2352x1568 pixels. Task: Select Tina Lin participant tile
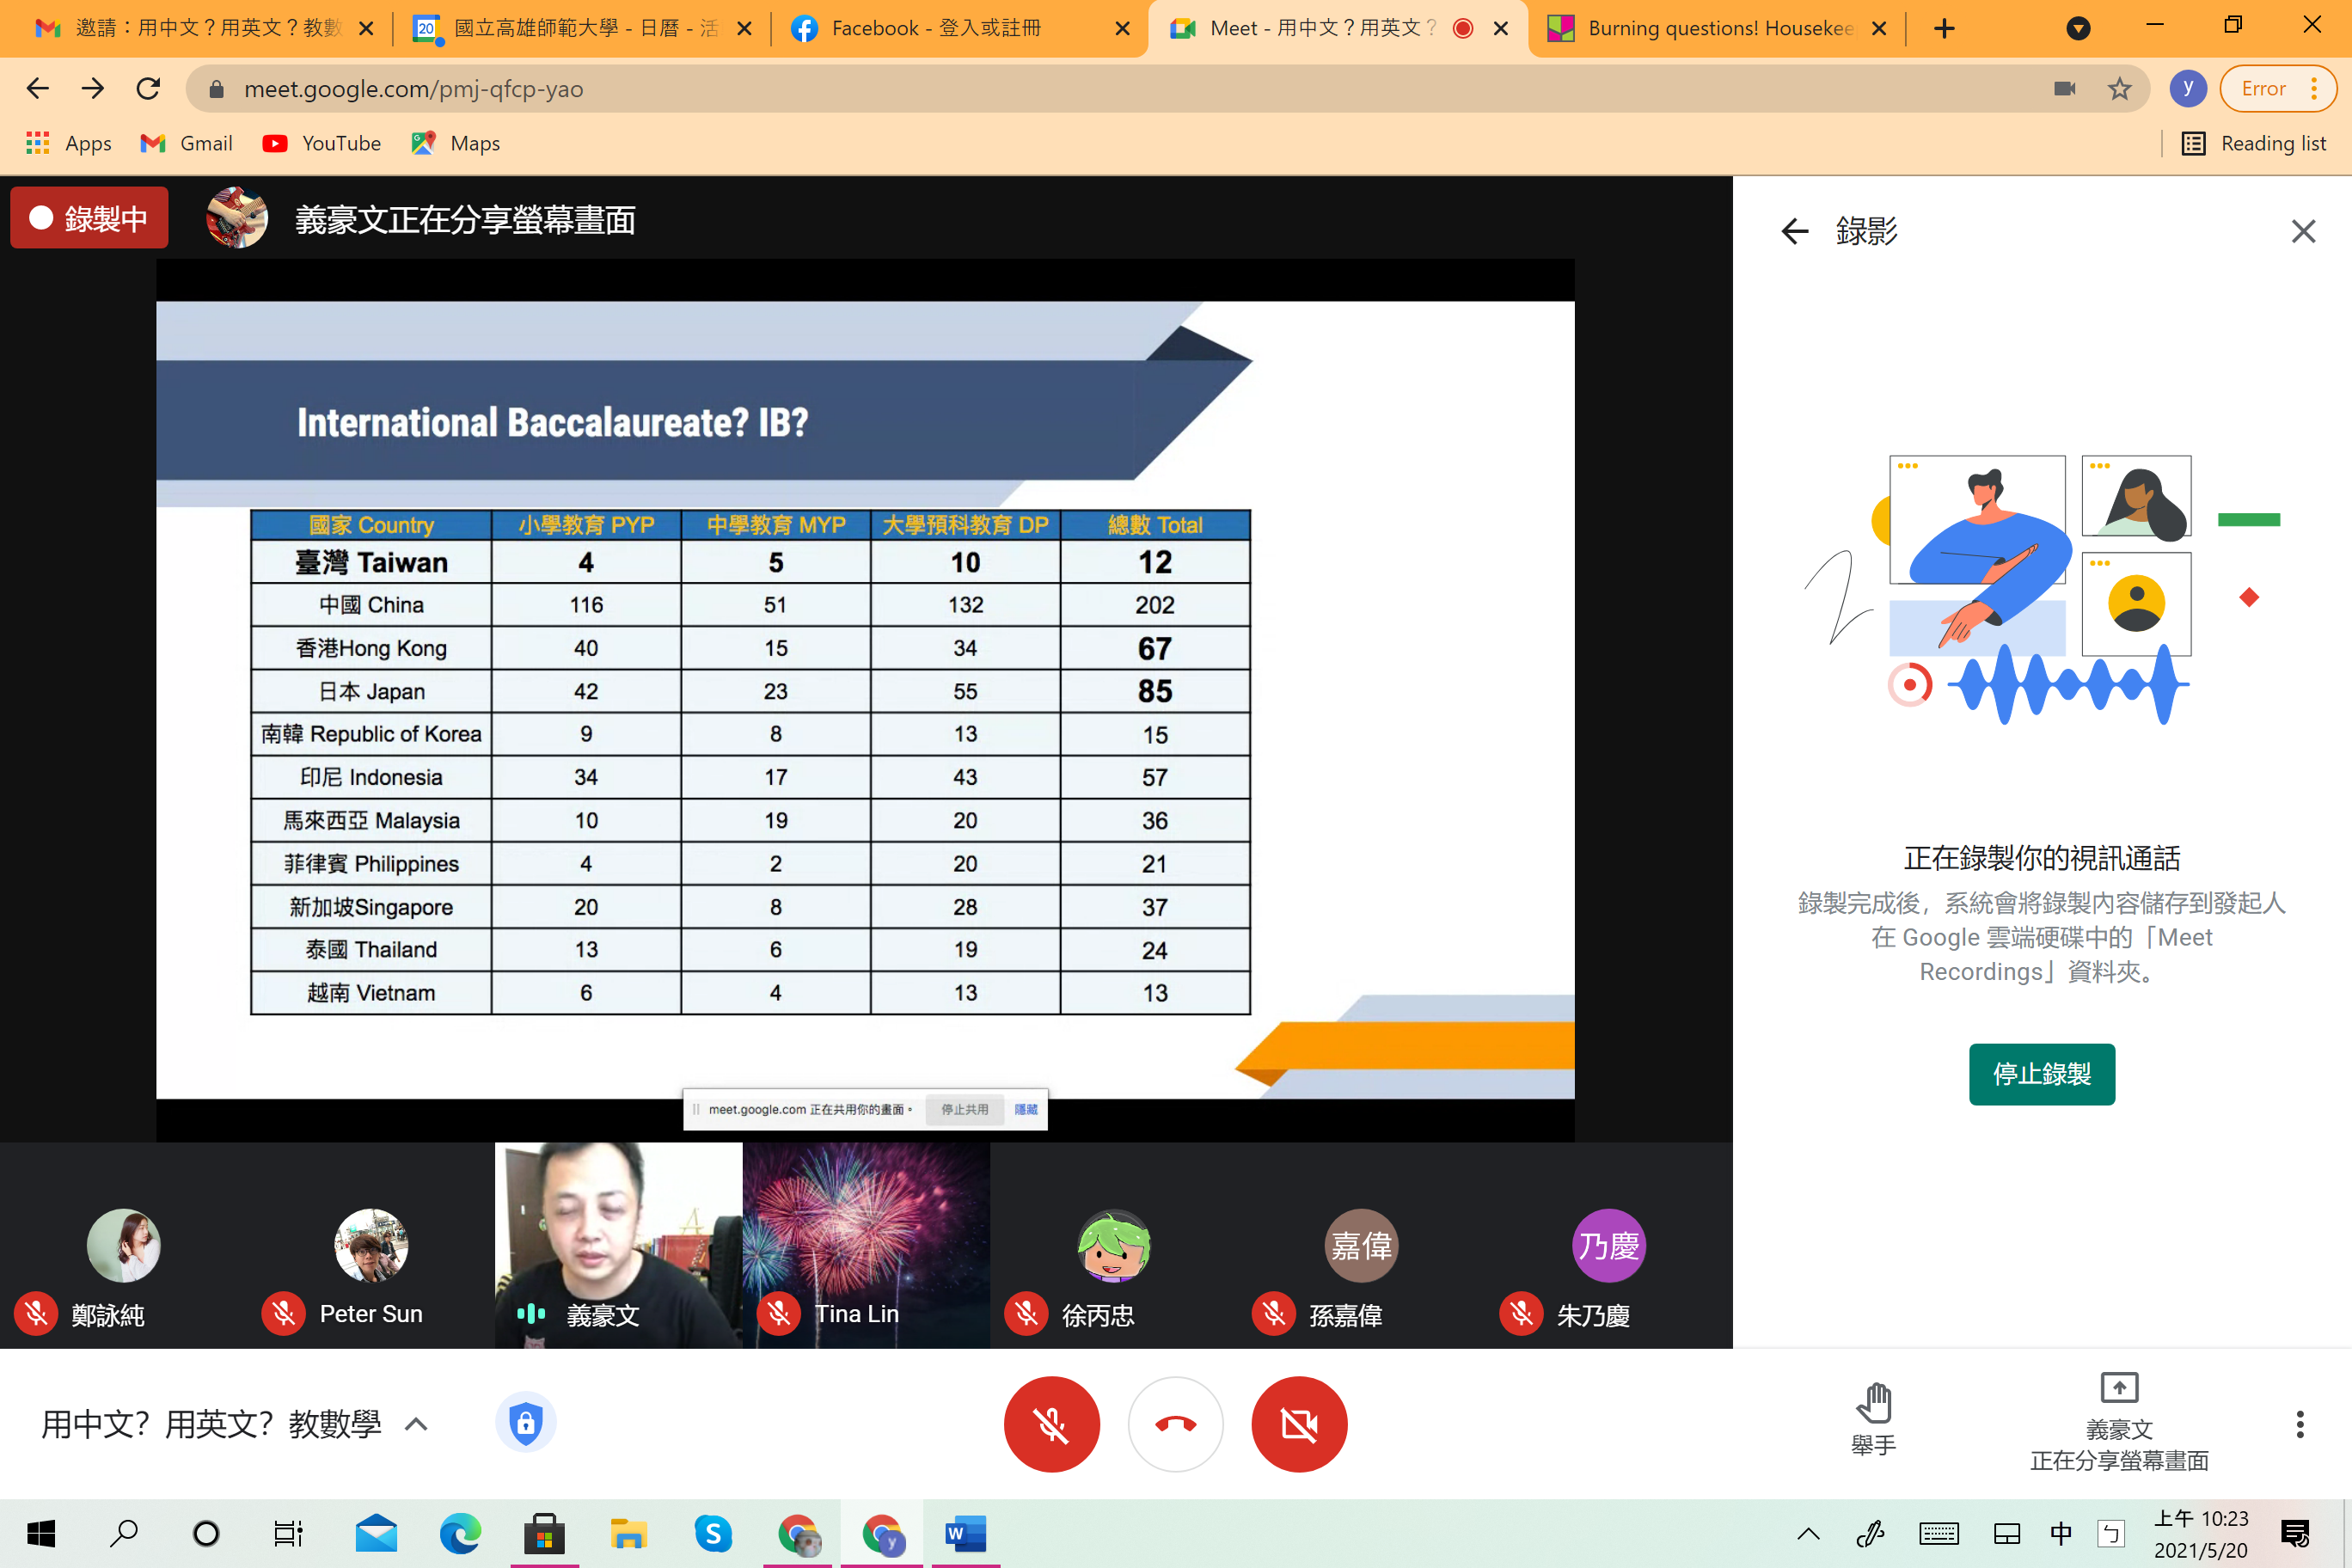coord(866,1246)
